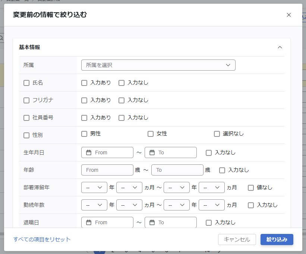This screenshot has width=306, height=254.
Task: Click the 絞り込み button
Action: [277, 239]
